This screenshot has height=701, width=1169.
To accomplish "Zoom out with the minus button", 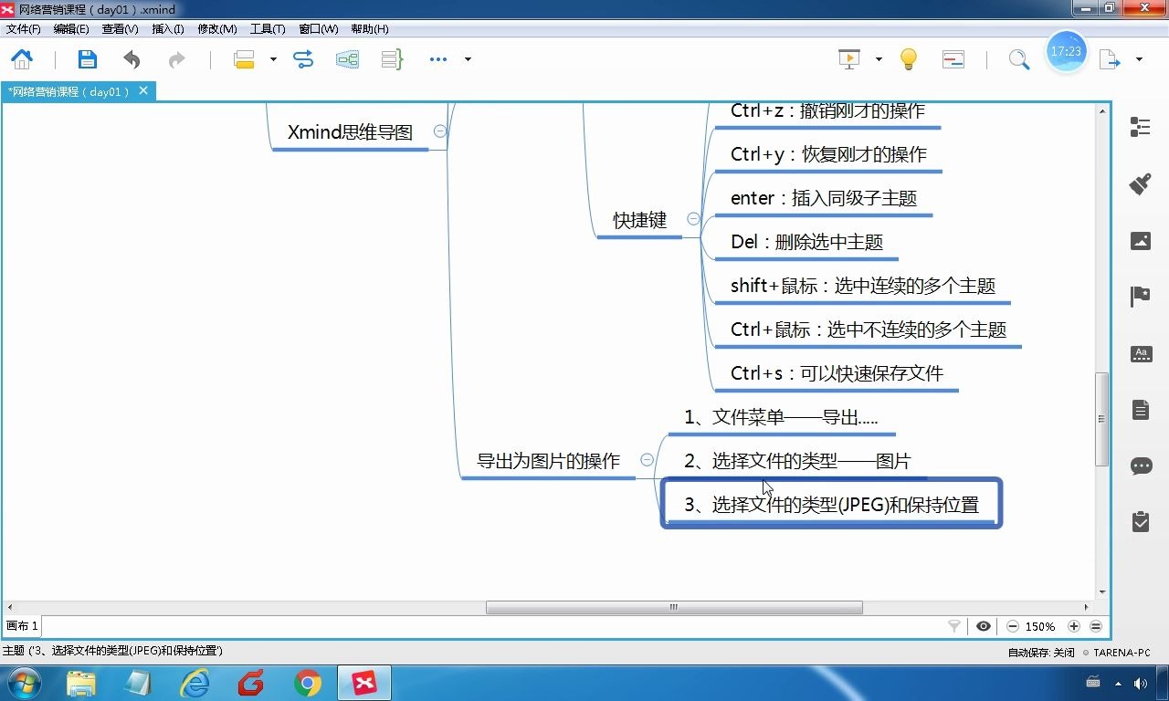I will [x=1013, y=626].
